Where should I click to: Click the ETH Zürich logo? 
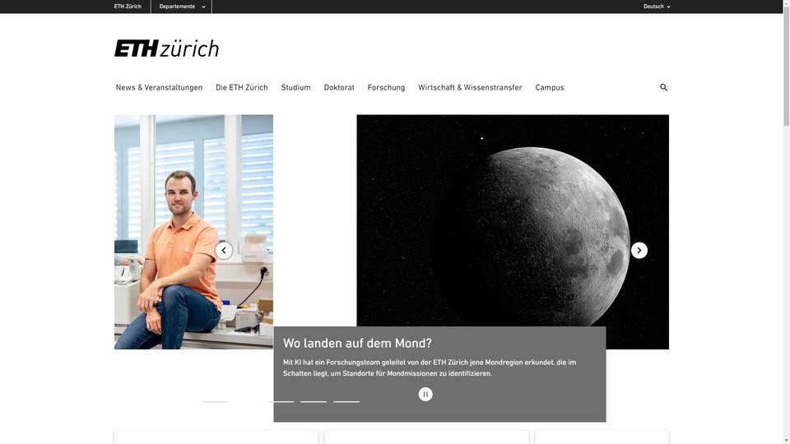point(167,49)
